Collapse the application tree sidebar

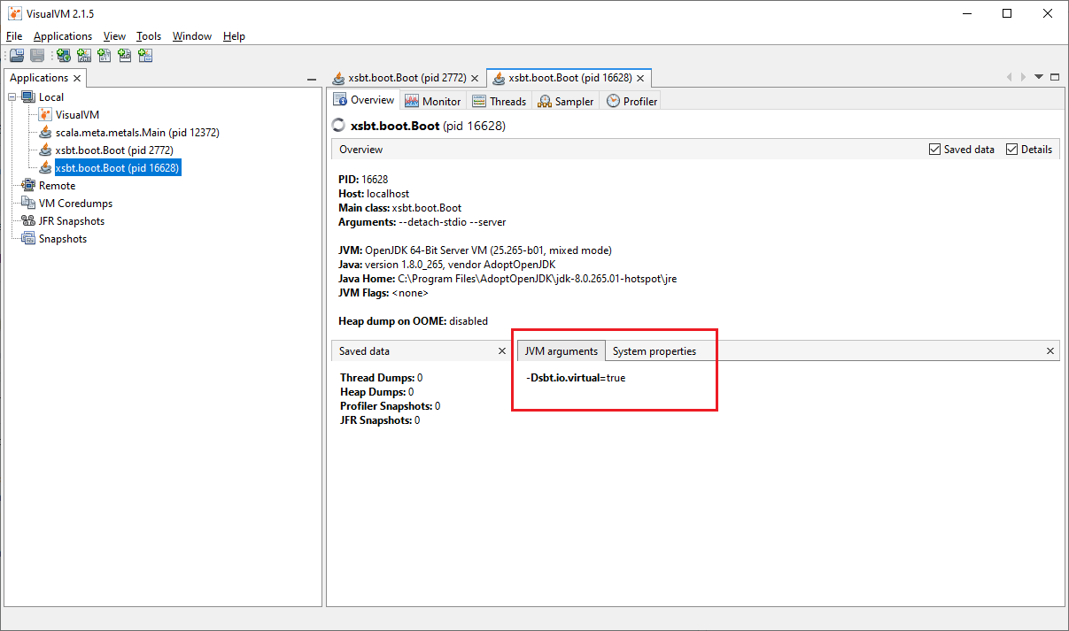[312, 79]
